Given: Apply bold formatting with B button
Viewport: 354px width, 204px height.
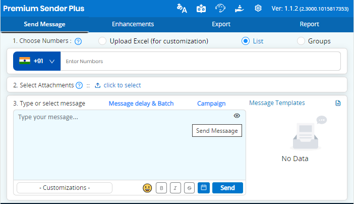Looking at the screenshot, I should (x=161, y=188).
